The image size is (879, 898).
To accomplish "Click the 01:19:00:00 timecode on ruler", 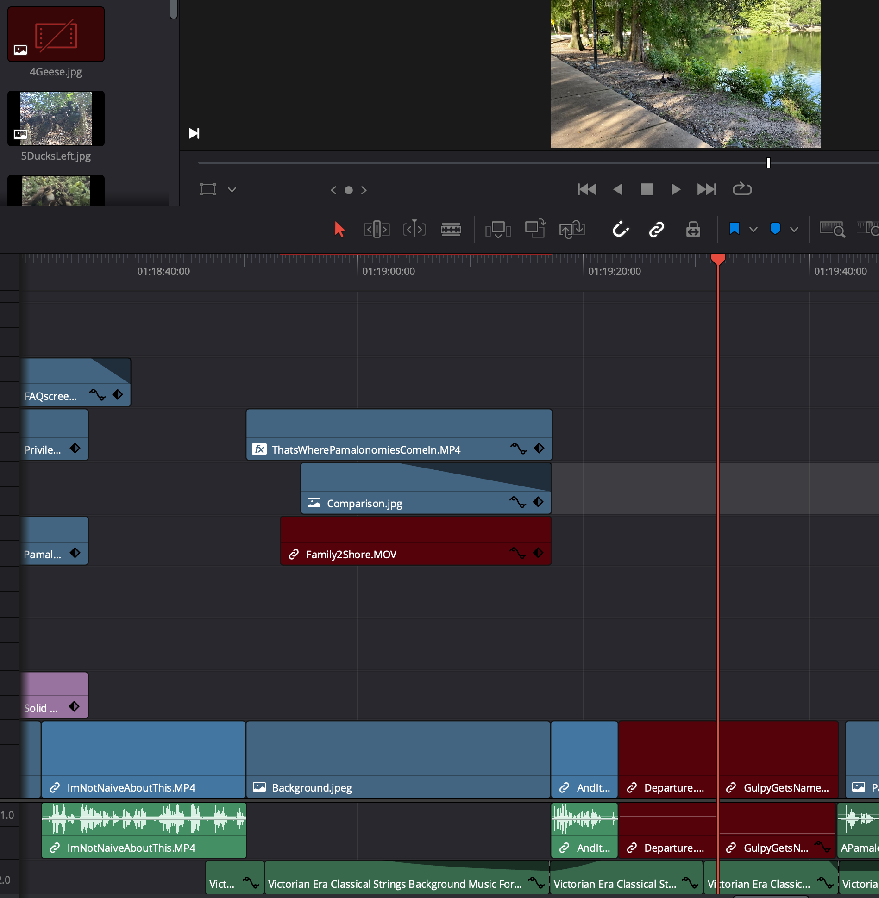I will coord(389,272).
